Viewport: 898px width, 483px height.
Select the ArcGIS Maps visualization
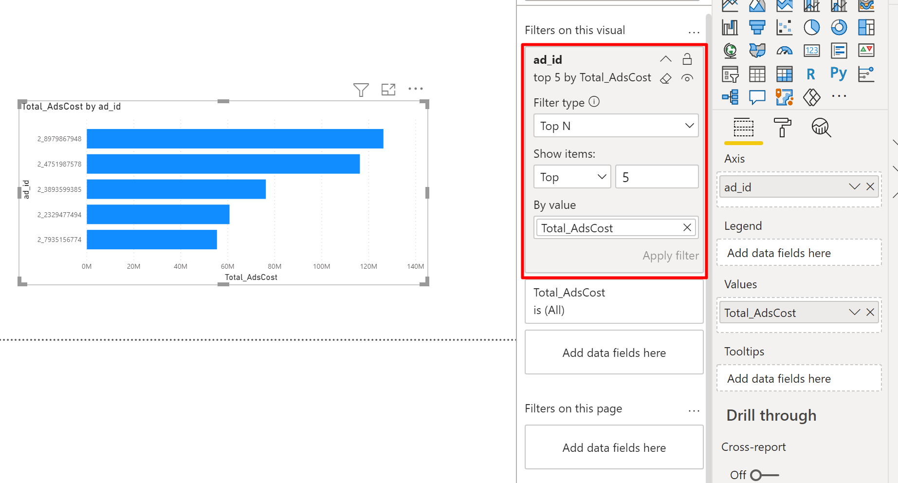784,97
